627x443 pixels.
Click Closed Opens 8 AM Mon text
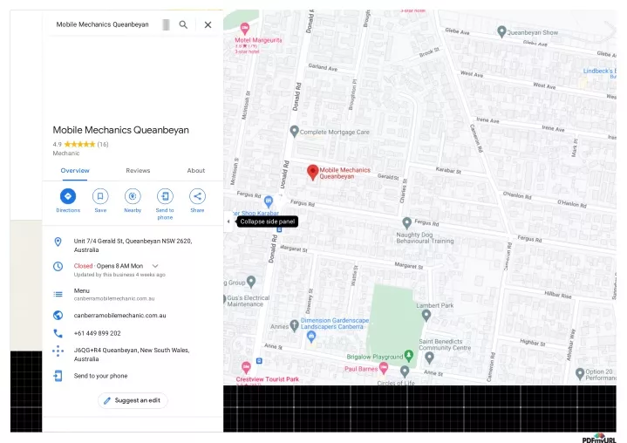[x=108, y=266]
